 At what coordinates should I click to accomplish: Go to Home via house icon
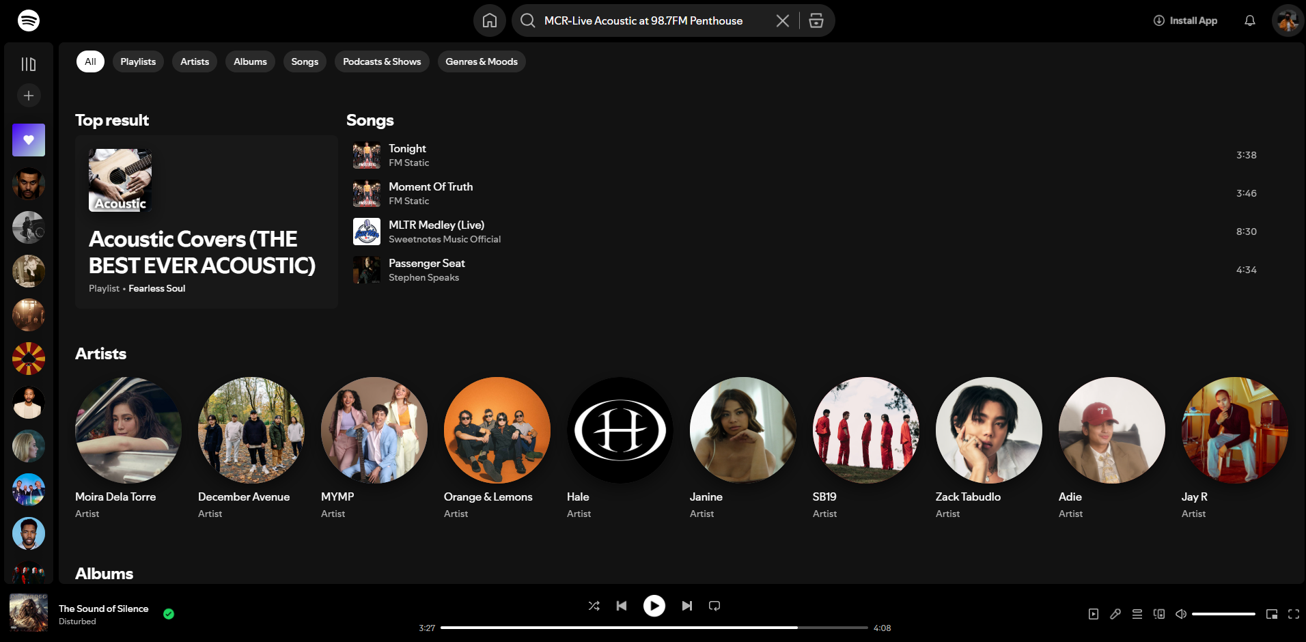coord(490,20)
